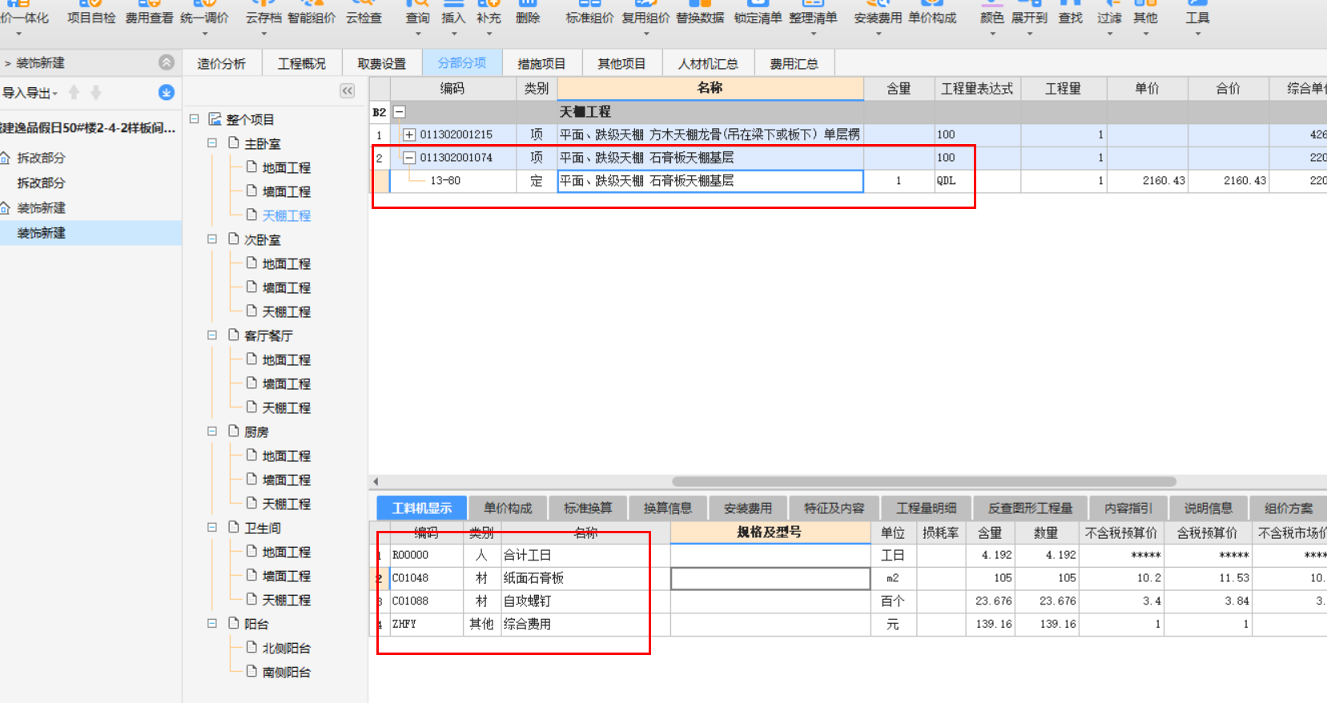This screenshot has height=703, width=1327.
Task: Collapse the 卫生间 tree node
Action: point(212,527)
